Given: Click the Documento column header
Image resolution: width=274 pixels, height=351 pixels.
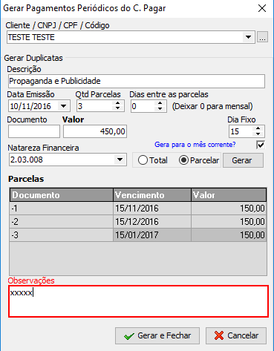Looking at the screenshot, I should tap(62, 195).
